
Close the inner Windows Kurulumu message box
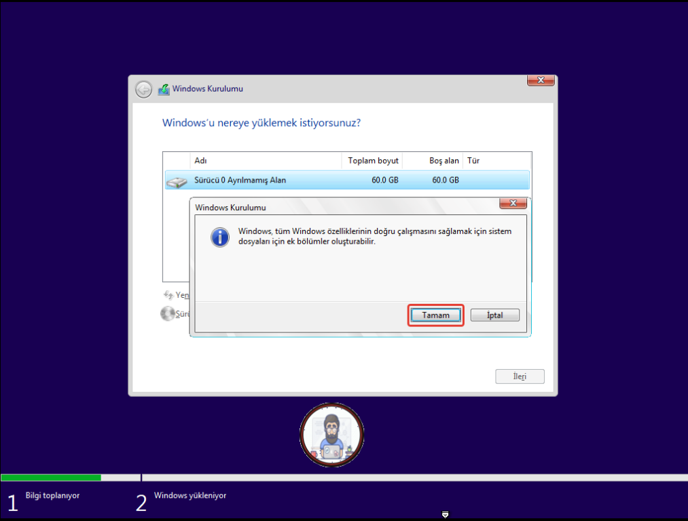tap(513, 203)
